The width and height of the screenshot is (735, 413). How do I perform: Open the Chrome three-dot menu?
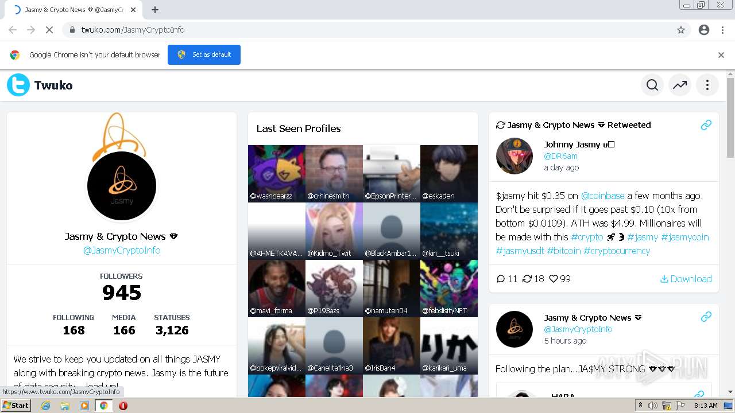point(722,30)
